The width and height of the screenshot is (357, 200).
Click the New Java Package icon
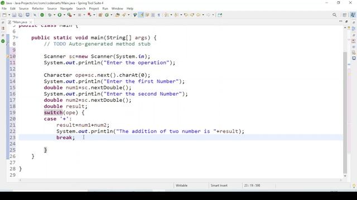pyautogui.click(x=100, y=15)
